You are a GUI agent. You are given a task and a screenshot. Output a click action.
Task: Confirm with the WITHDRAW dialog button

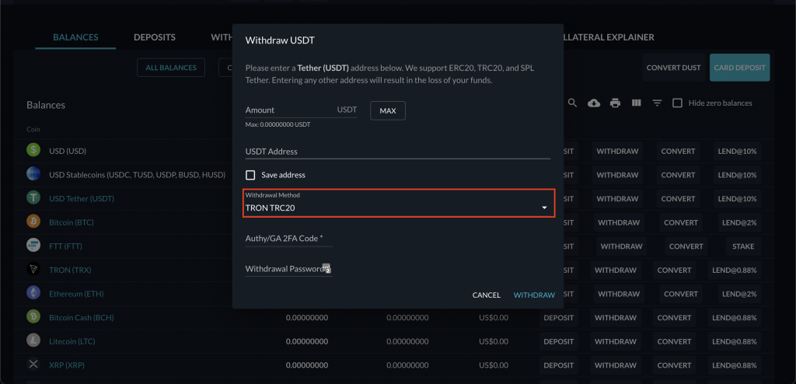click(x=534, y=295)
